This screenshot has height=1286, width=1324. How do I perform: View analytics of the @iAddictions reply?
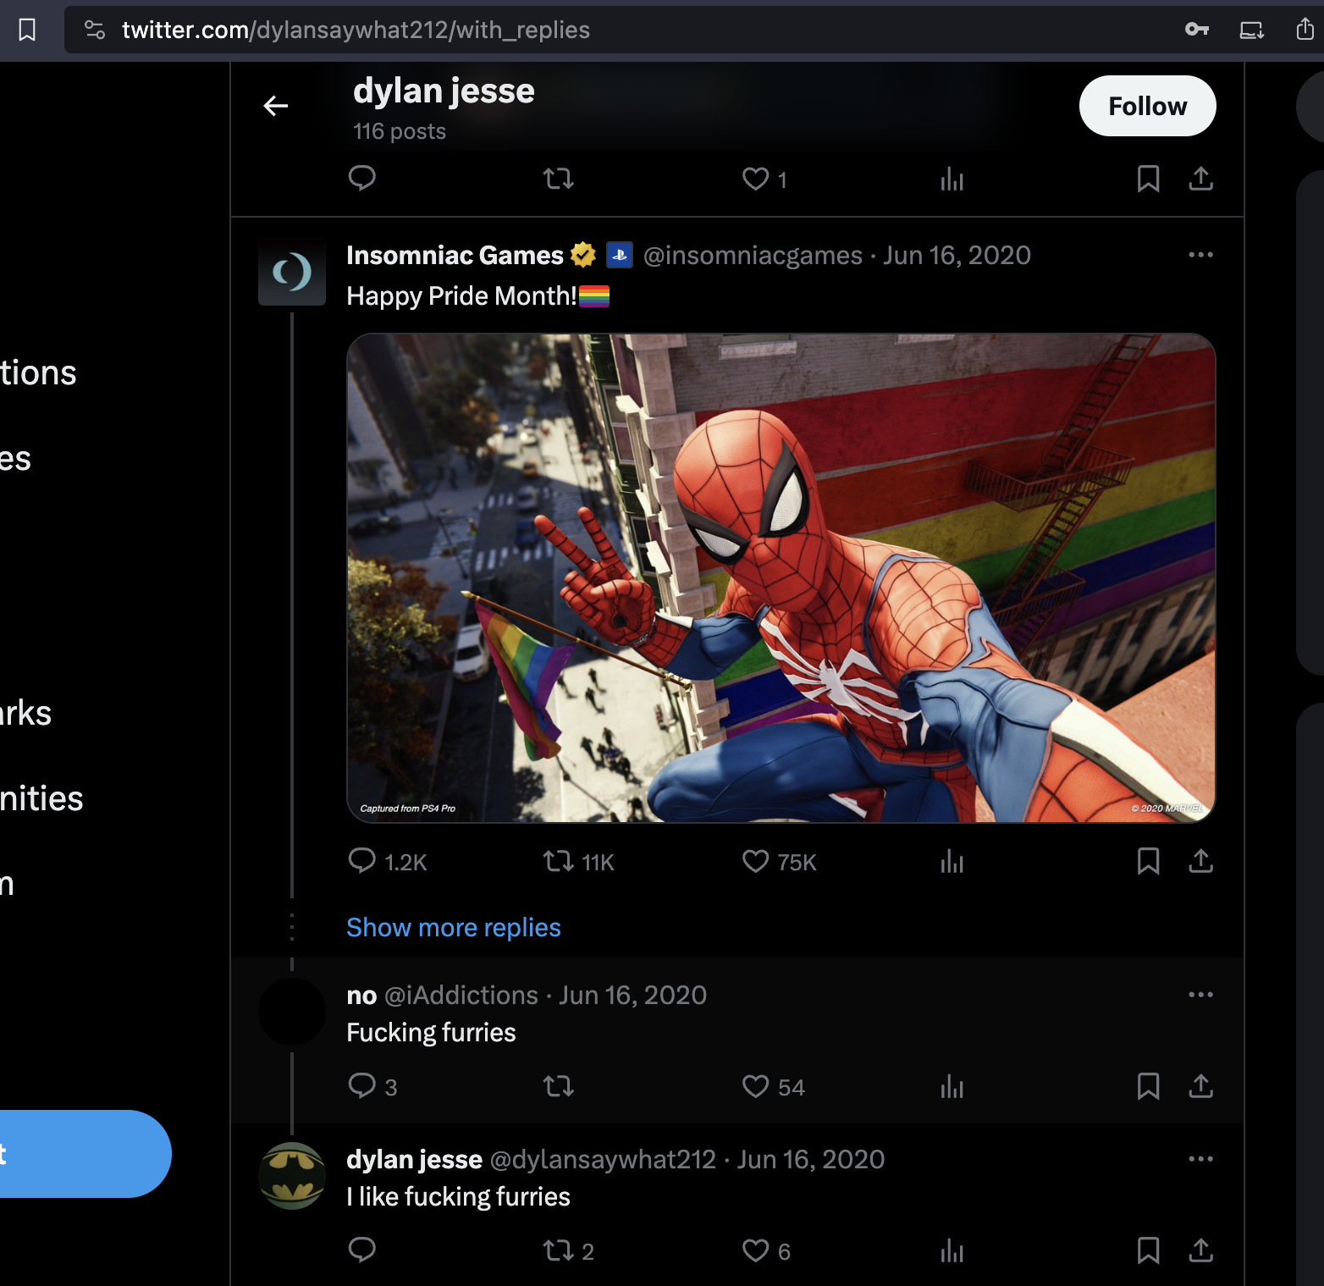pyautogui.click(x=952, y=1086)
